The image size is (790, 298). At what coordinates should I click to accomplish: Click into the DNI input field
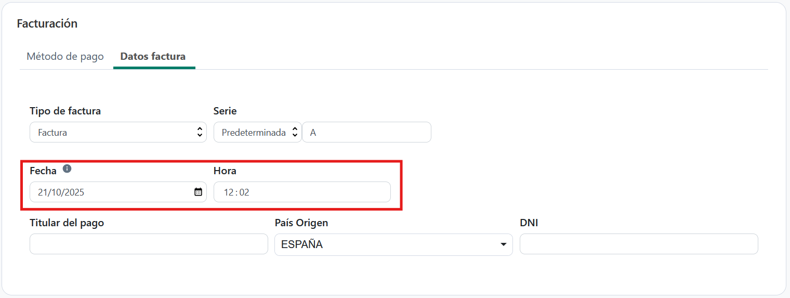638,244
